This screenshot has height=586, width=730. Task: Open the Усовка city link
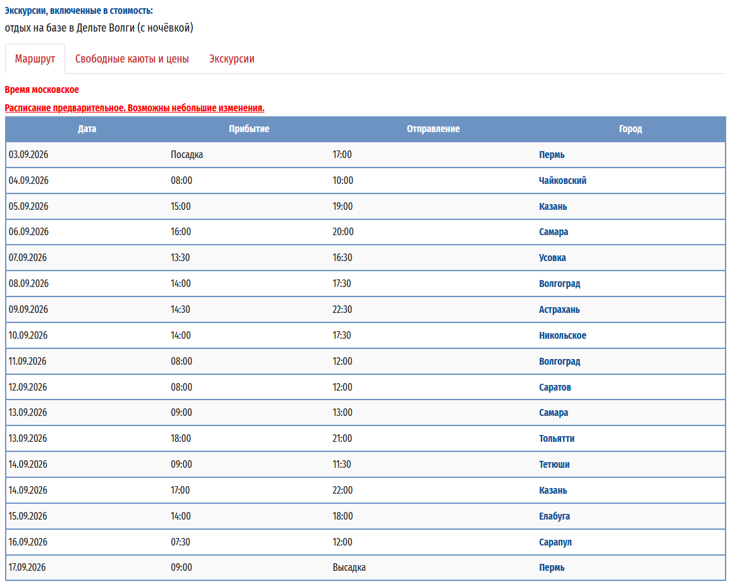tap(552, 258)
